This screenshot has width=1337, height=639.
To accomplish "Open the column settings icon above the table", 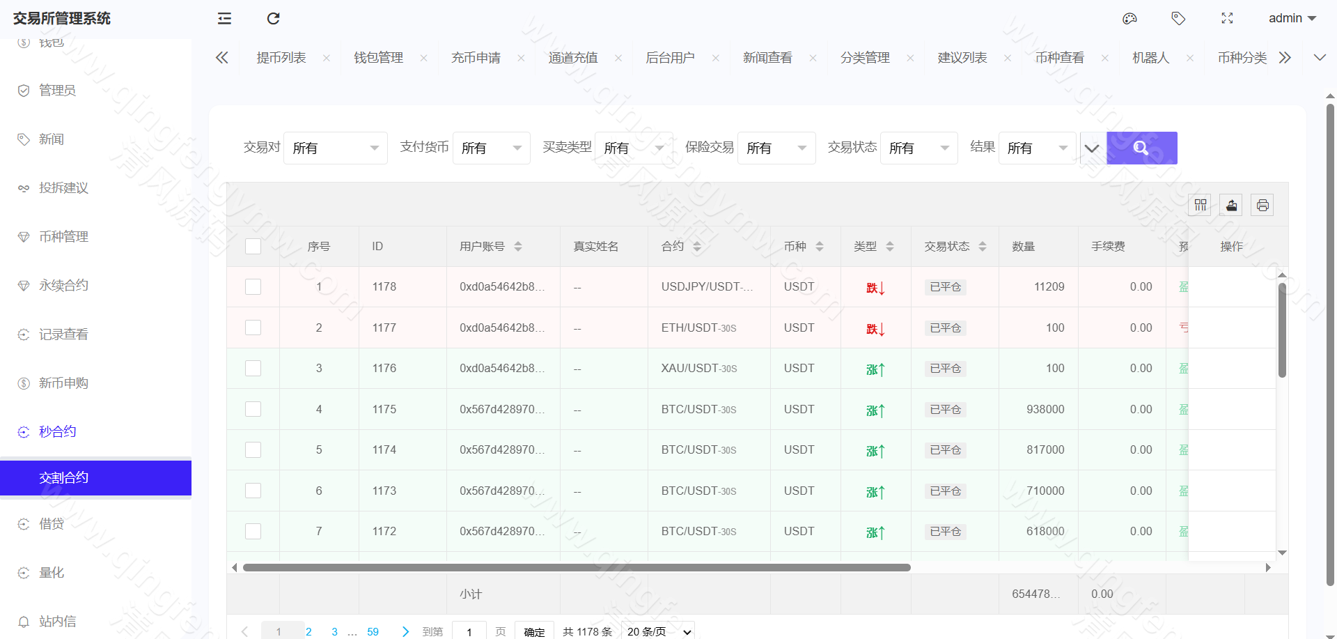I will (x=1200, y=204).
